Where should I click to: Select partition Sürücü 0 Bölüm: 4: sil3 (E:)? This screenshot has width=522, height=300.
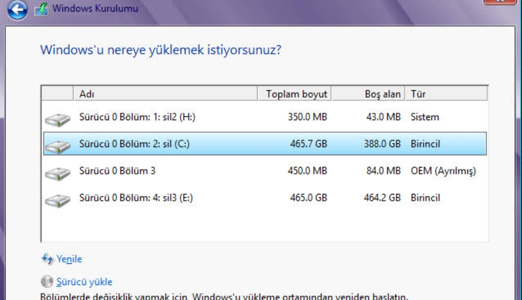click(265, 198)
